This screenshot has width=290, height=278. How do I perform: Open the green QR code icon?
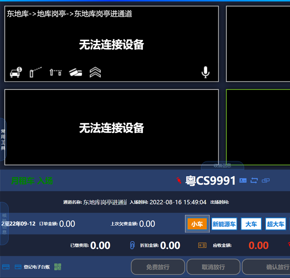click(x=58, y=267)
